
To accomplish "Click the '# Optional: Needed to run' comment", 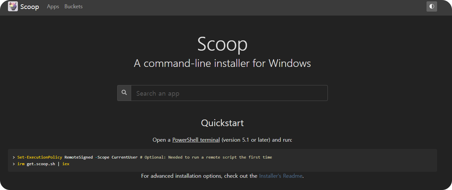I will [x=206, y=157].
